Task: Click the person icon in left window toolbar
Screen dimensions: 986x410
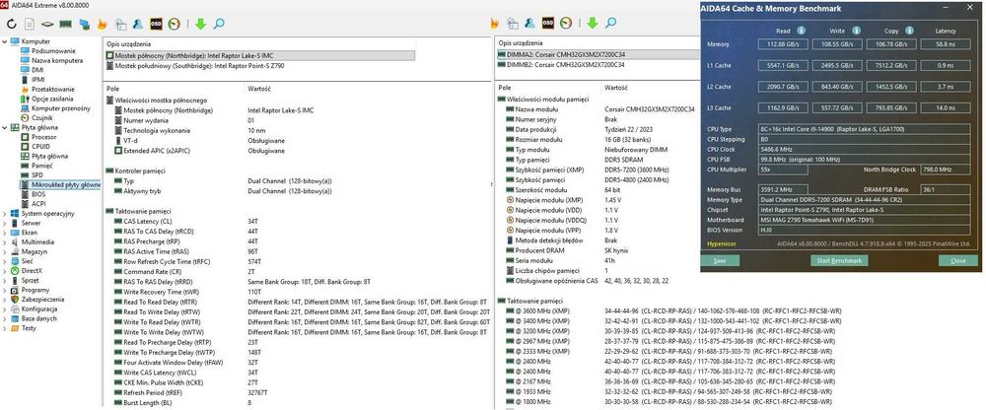Action: tap(138, 24)
